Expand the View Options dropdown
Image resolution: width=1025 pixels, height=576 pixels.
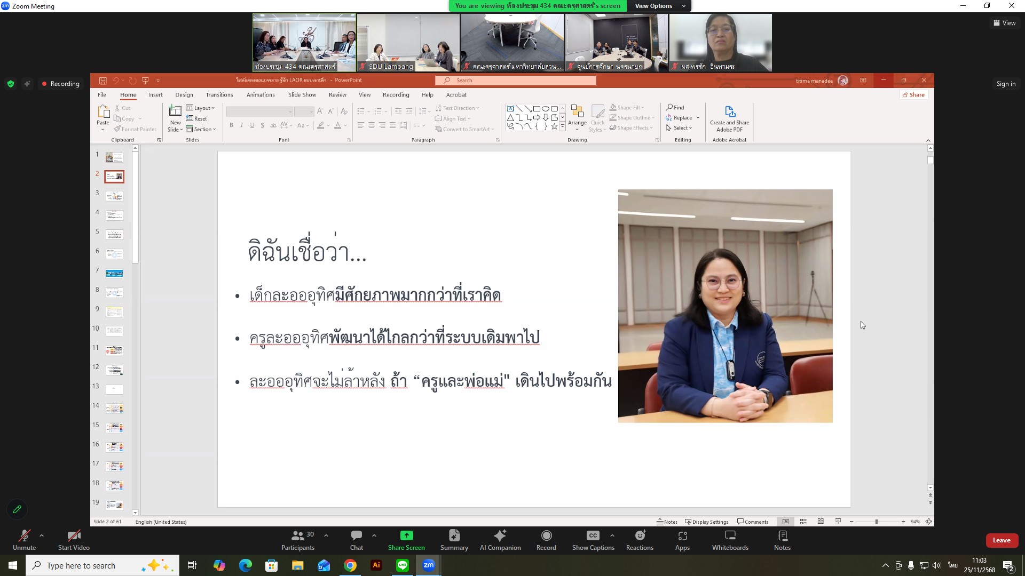(659, 6)
